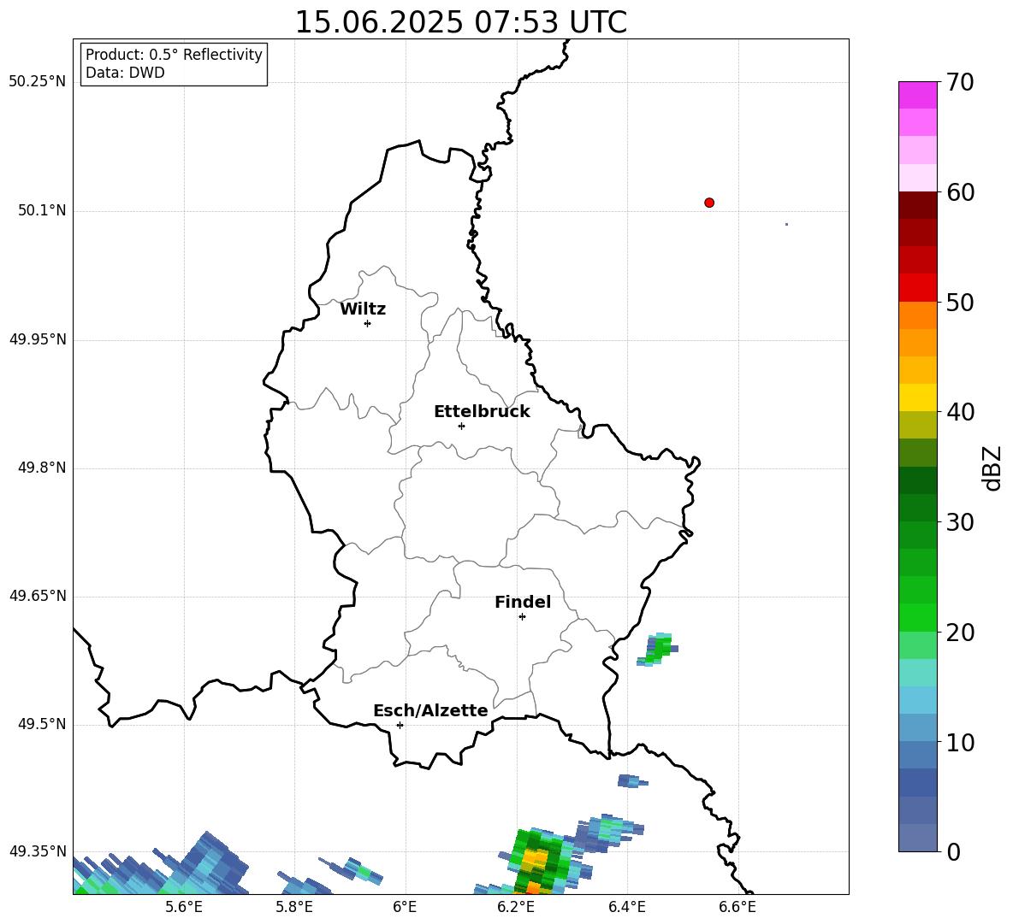Click the 6°E longitude label
This screenshot has height=924, width=1013.
click(405, 907)
